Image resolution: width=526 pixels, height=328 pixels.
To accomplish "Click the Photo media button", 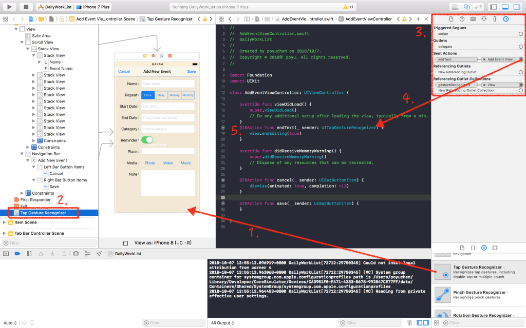I will [x=150, y=162].
